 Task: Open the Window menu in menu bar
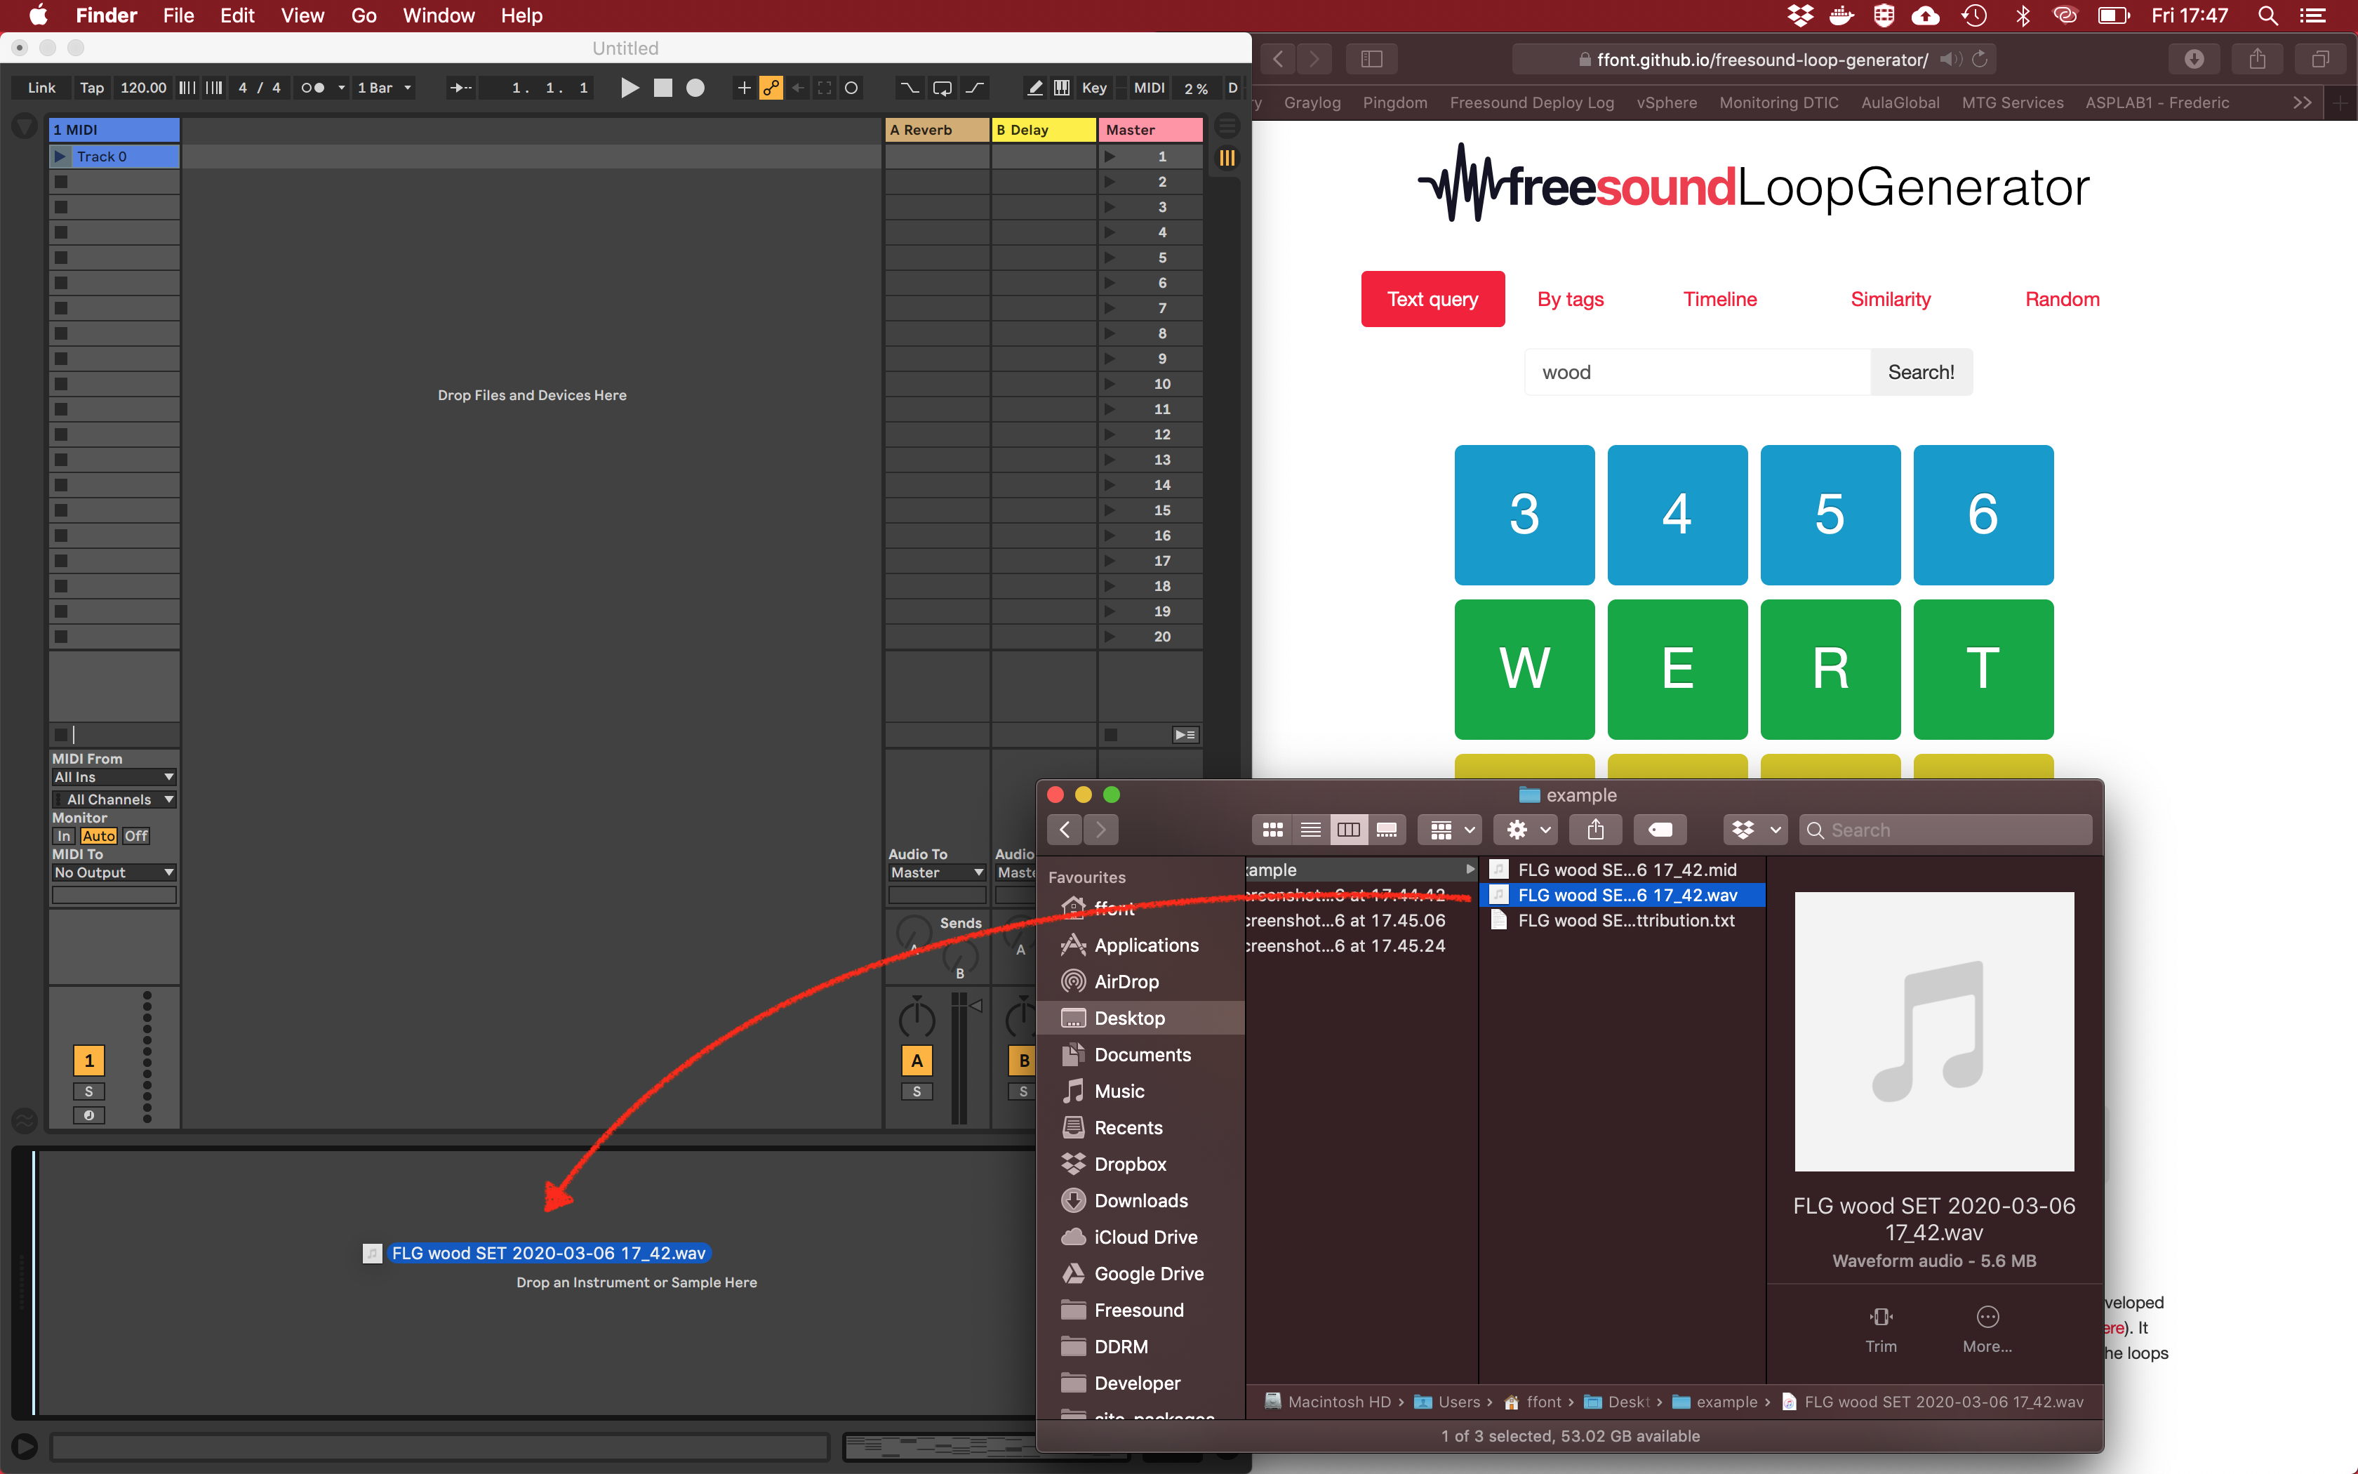click(439, 15)
